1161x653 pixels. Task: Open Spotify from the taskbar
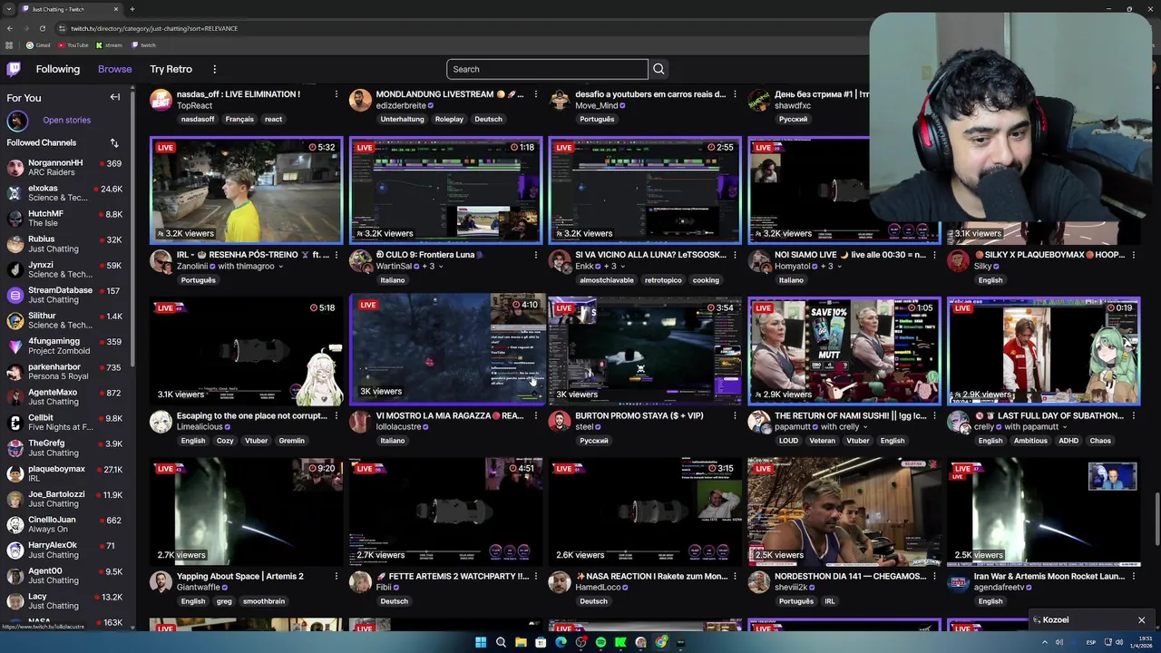point(600,642)
